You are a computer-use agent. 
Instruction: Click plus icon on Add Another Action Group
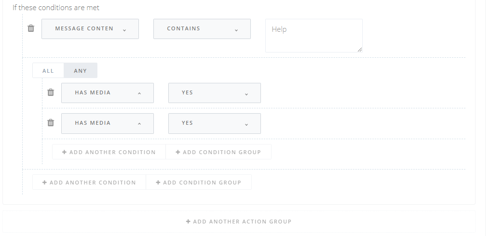pyautogui.click(x=188, y=222)
